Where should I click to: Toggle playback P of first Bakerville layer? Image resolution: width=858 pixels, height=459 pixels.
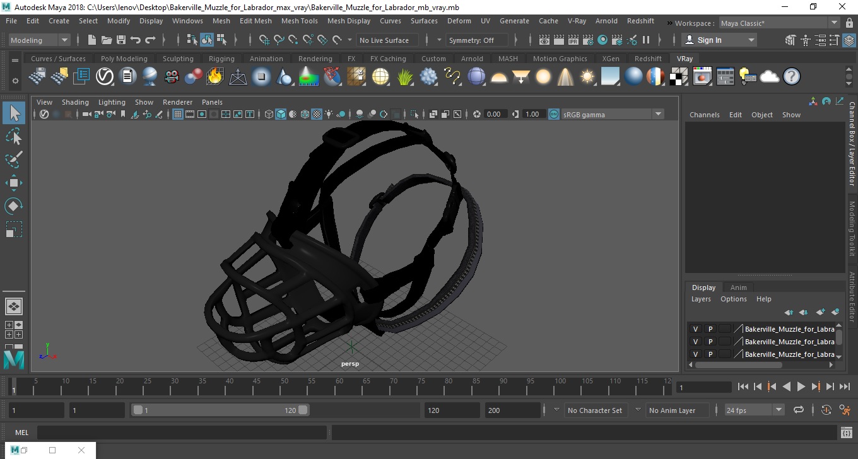[710, 329]
